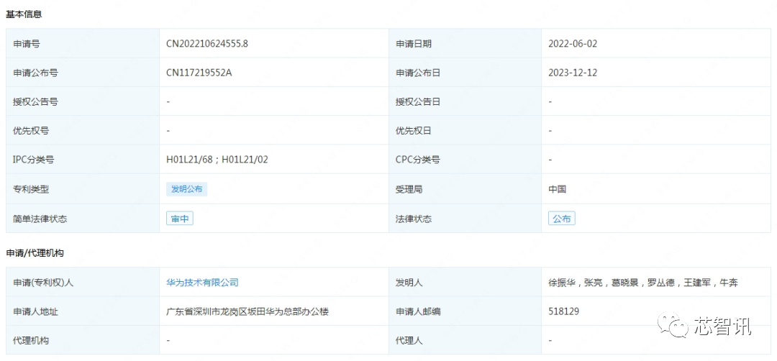
Task: Click the 代理人 label
Action: click(409, 341)
